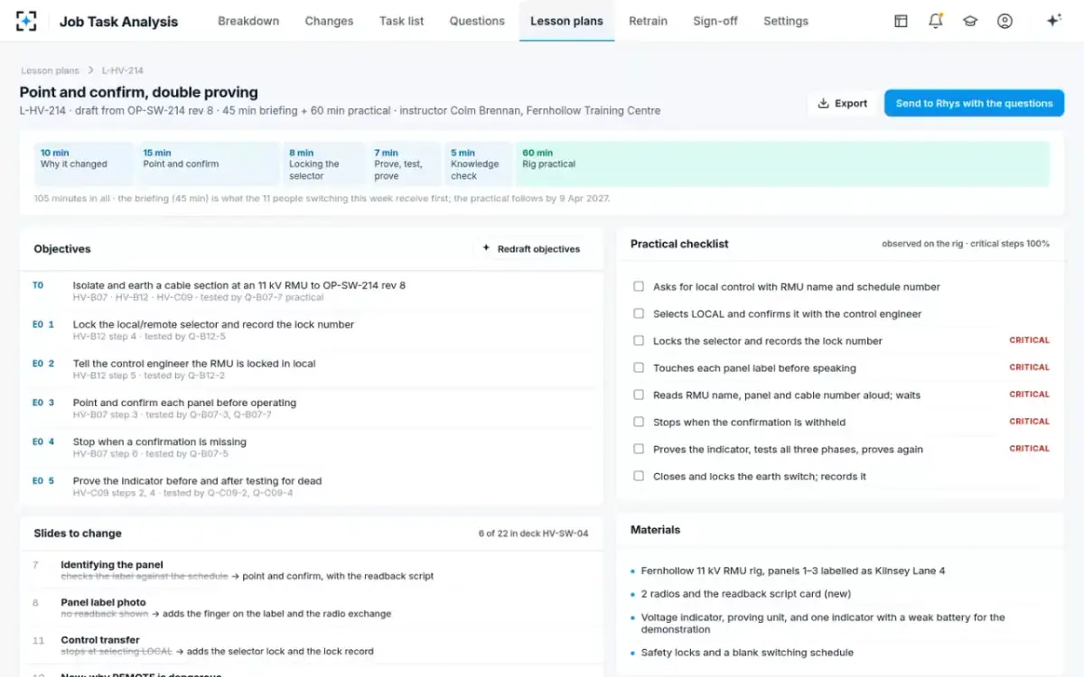This screenshot has width=1084, height=677.
Task: Select the 15 min 'Point and confirm' segment
Action: (209, 163)
